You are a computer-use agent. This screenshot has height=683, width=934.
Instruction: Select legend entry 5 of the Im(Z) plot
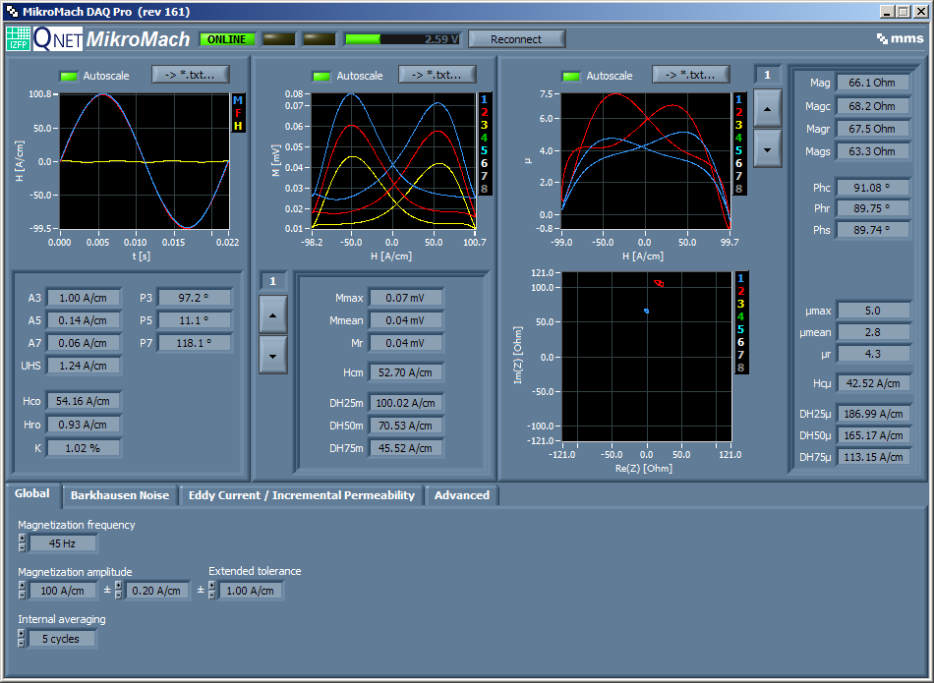click(x=740, y=329)
